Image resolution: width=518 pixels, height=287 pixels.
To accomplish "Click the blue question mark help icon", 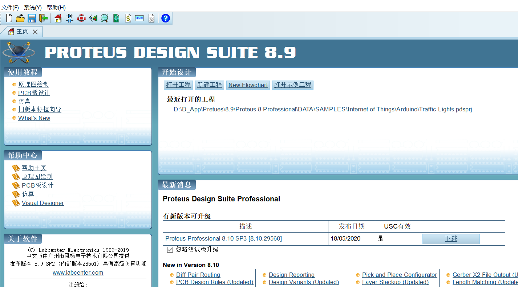I will pyautogui.click(x=165, y=18).
